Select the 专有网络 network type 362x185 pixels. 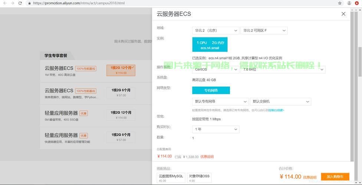click(x=211, y=90)
